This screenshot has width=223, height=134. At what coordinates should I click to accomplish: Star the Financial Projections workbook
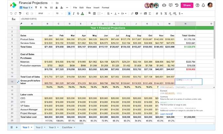tap(52, 3)
